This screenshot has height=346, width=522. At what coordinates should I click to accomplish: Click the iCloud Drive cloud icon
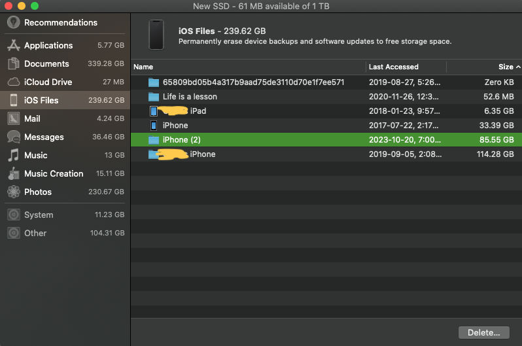pos(13,82)
